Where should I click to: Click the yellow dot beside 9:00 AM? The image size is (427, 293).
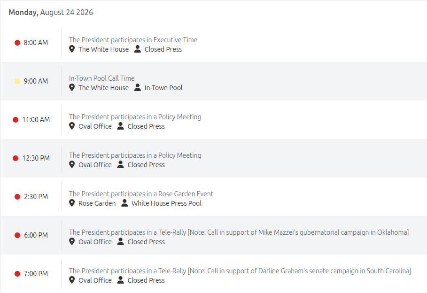pyautogui.click(x=17, y=81)
